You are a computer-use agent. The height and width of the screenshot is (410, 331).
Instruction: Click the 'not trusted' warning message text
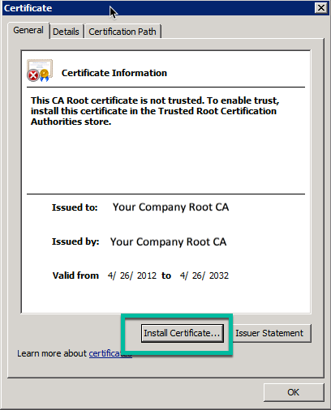click(155, 111)
